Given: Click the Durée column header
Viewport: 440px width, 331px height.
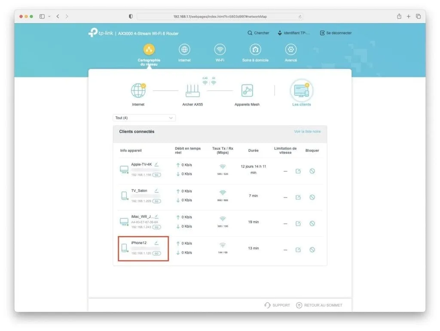Looking at the screenshot, I should (x=253, y=150).
